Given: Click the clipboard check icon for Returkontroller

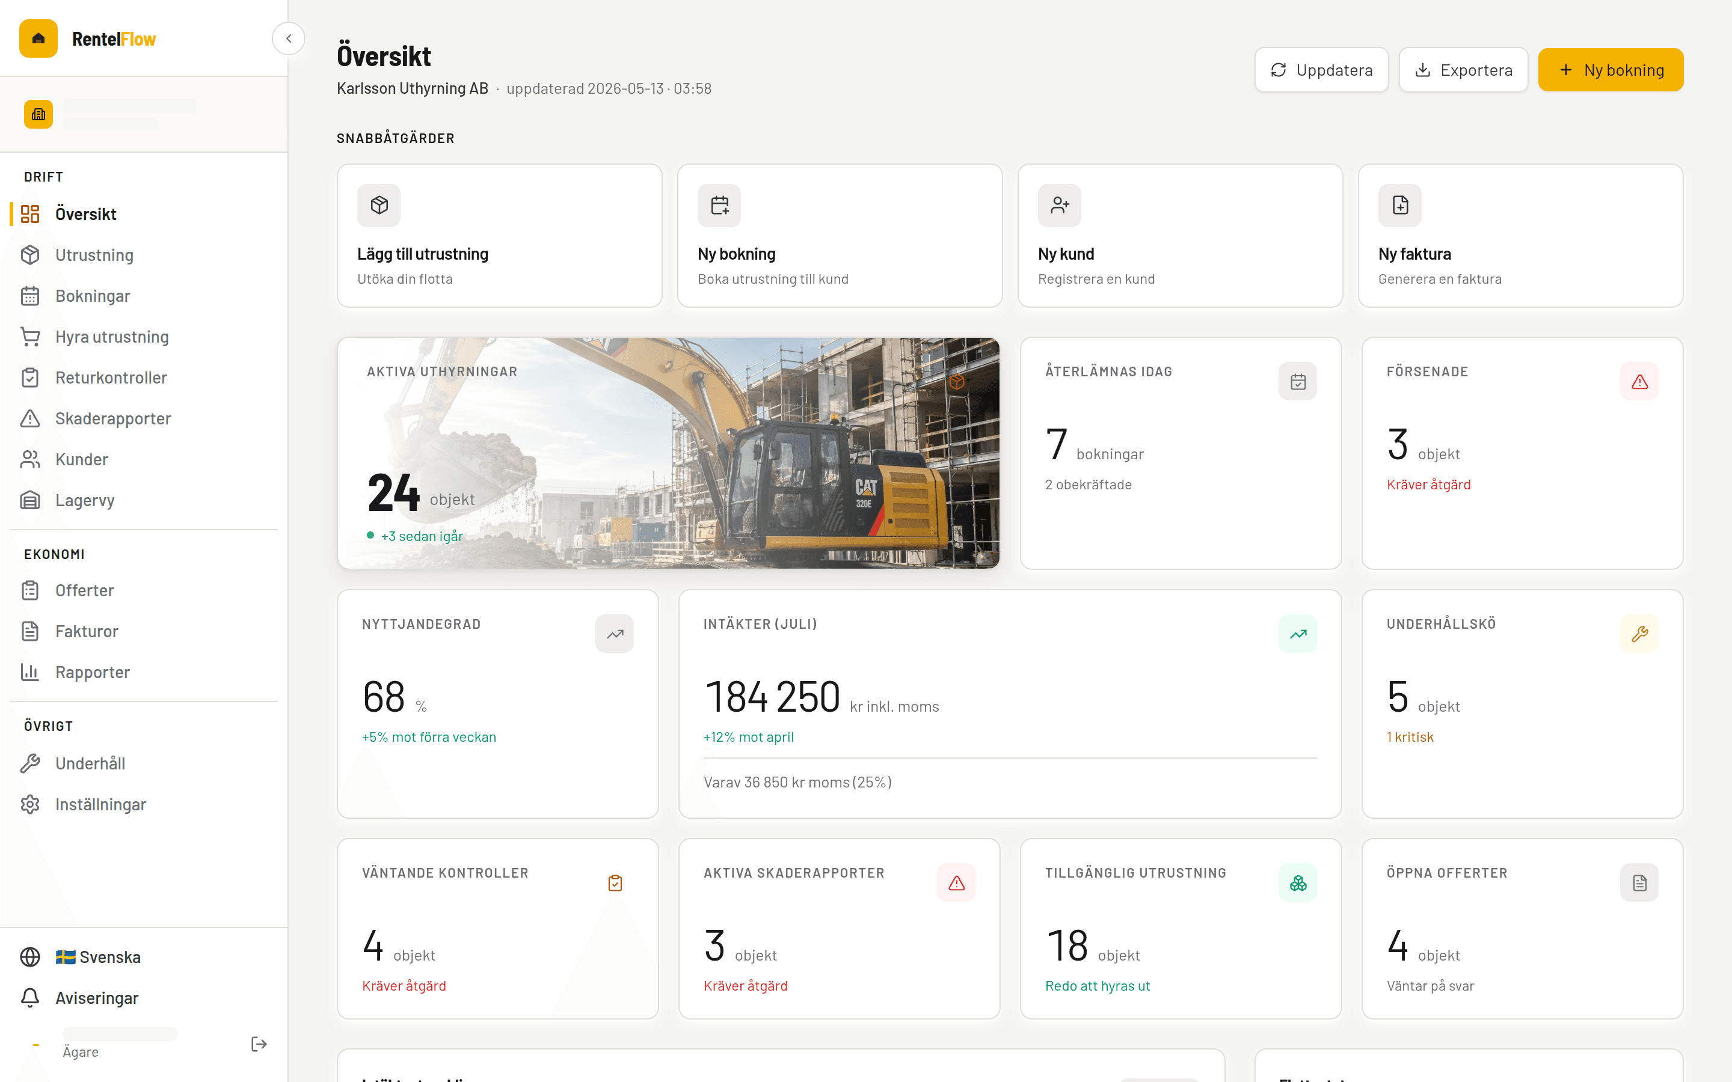Looking at the screenshot, I should click(x=30, y=377).
